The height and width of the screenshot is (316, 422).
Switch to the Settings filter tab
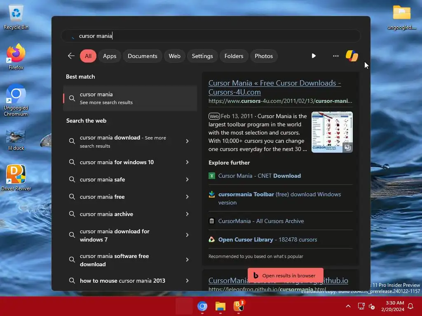(202, 56)
